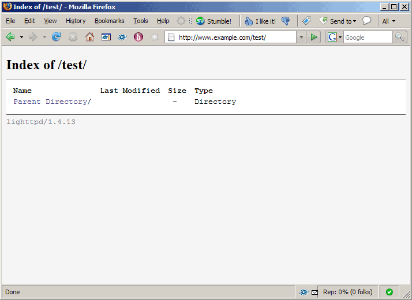Click the I like it! button
Viewport: 412px width, 300px height.
pos(260,21)
